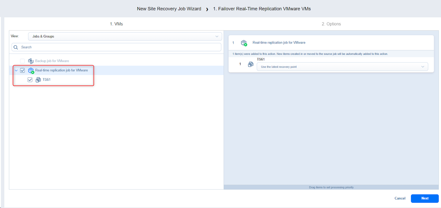Click the magnifier icon in the search box
Viewport: 441px width, 208px height.
[x=16, y=47]
